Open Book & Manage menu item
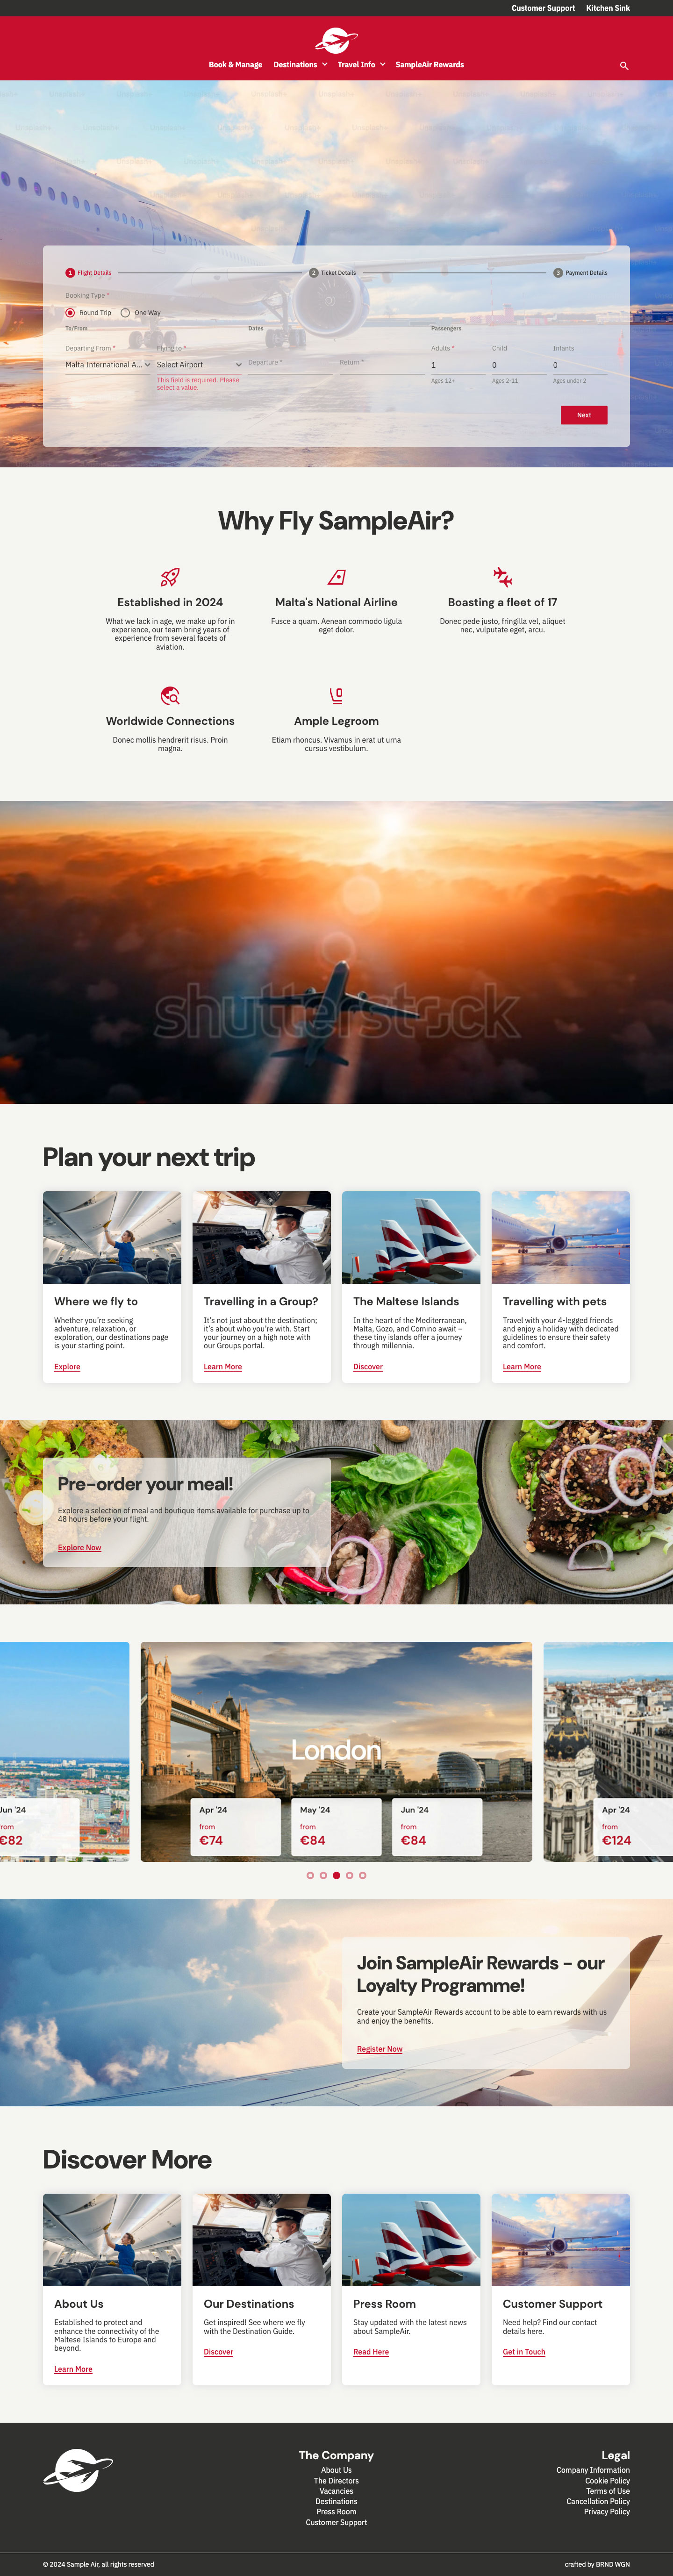This screenshot has height=2576, width=673. [235, 65]
